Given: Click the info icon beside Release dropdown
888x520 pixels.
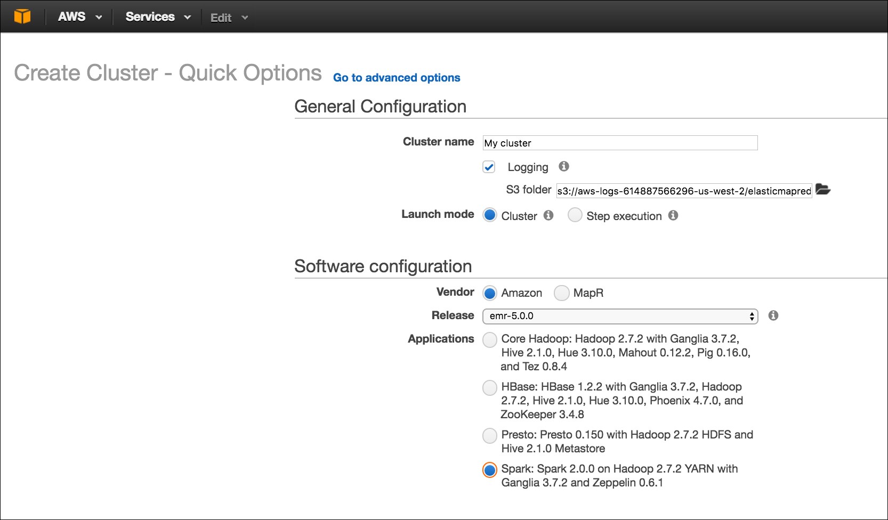Looking at the screenshot, I should coord(773,315).
